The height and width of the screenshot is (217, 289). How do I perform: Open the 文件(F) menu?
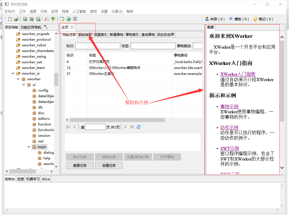coord(10,11)
